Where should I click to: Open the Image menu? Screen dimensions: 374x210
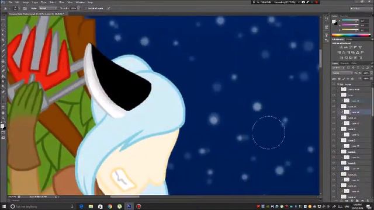(x=26, y=2)
